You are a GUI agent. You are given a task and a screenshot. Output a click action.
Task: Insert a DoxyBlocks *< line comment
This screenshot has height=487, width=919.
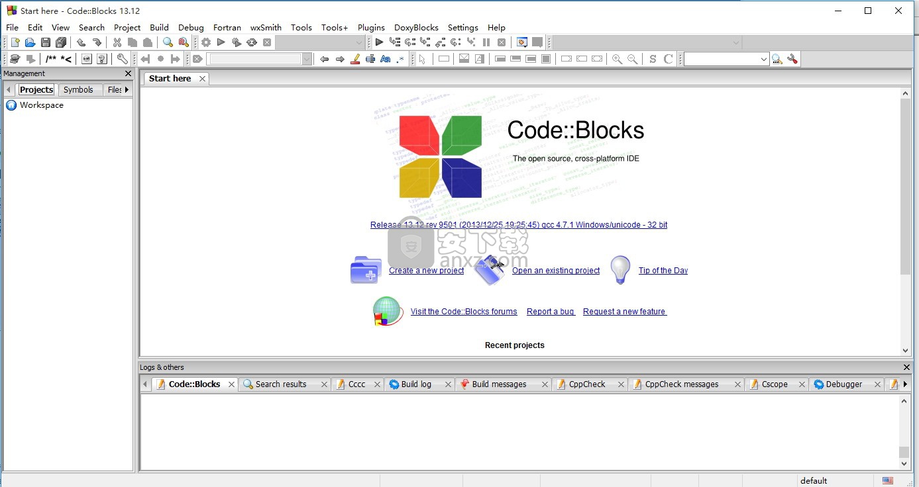[x=66, y=59]
